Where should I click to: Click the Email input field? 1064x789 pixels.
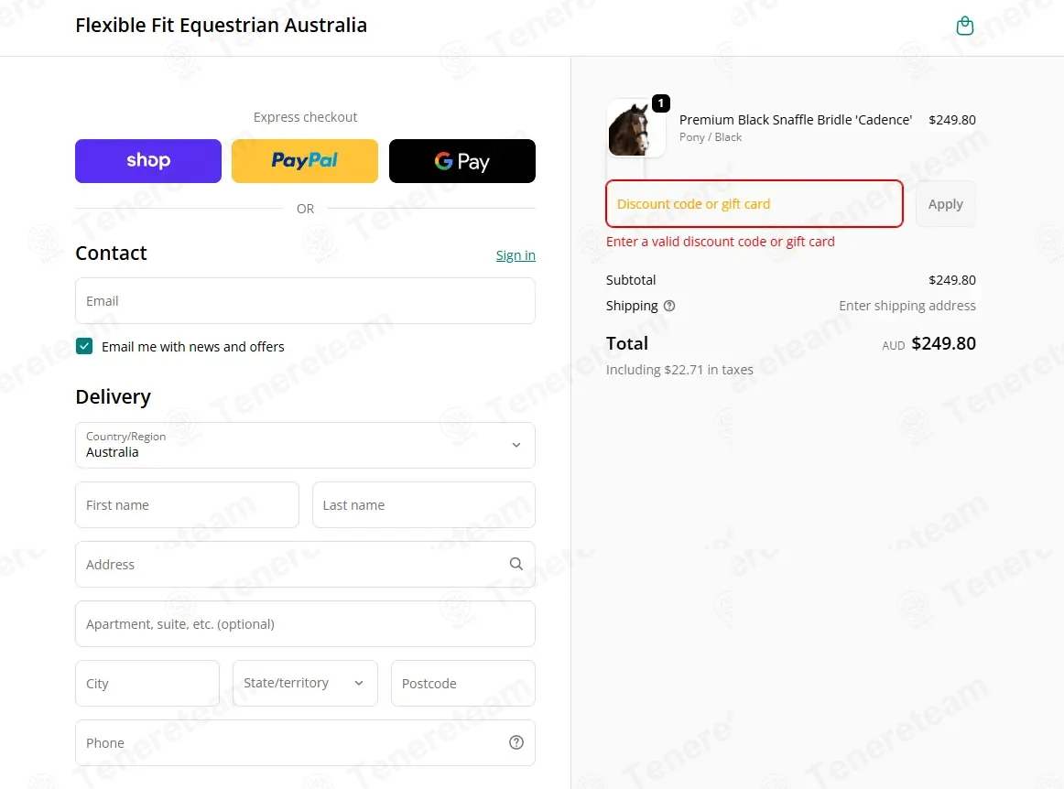tap(305, 300)
